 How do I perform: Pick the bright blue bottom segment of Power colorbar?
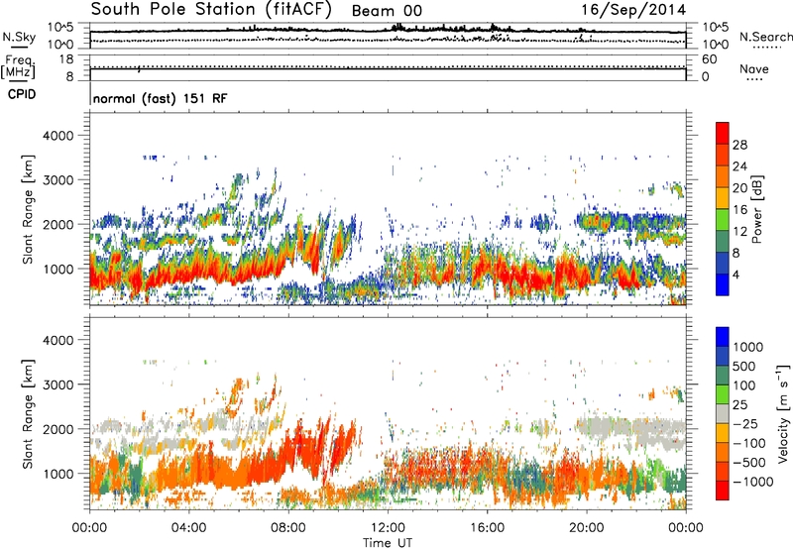click(723, 284)
